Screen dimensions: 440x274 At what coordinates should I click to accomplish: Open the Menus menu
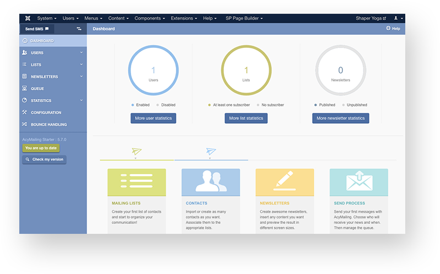[93, 18]
